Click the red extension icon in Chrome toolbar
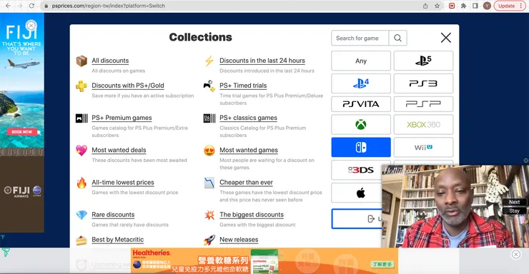Screen dimensions: 529x274 [x=452, y=6]
